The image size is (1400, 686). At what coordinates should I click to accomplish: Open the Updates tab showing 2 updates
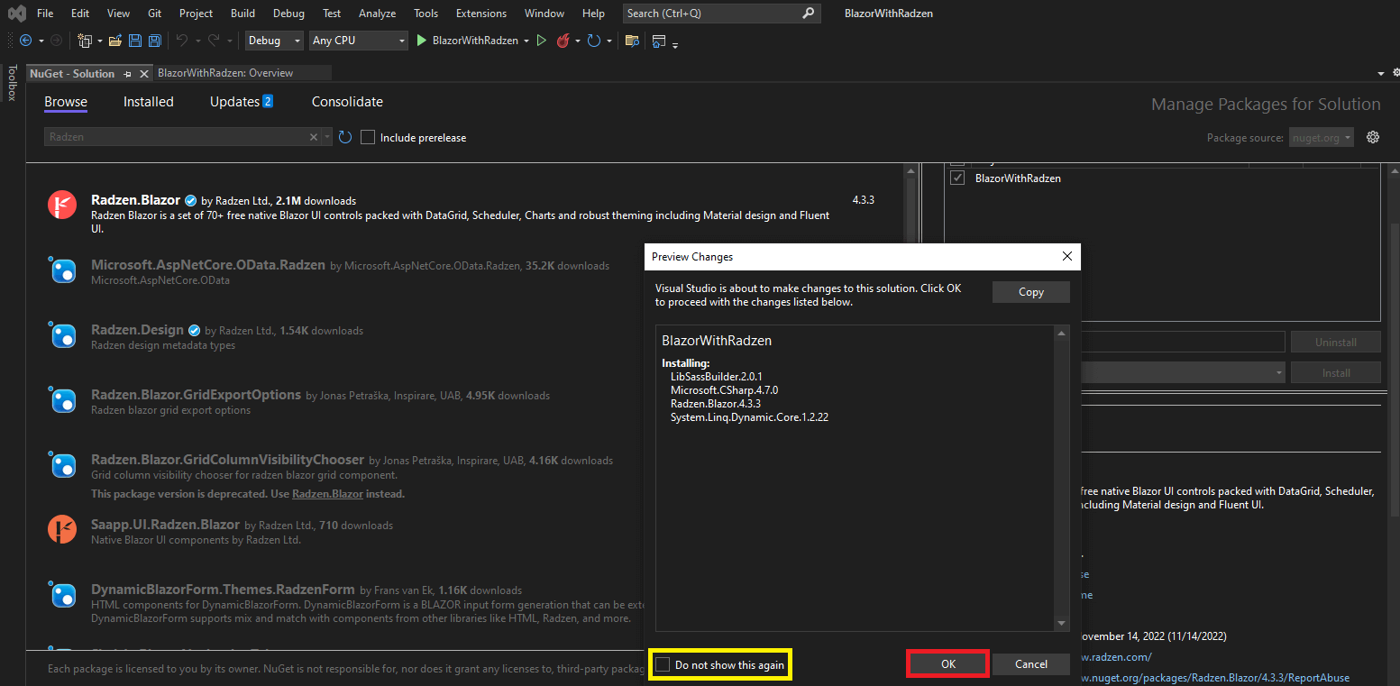point(234,102)
